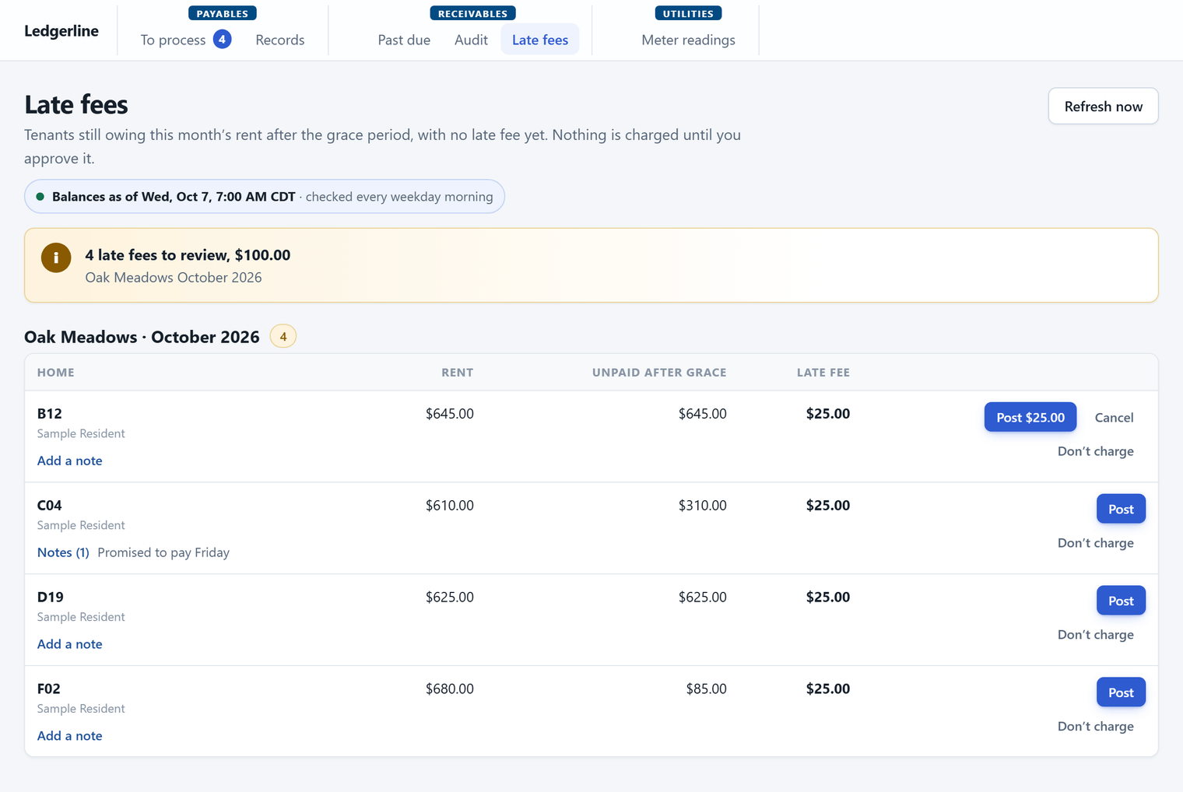Viewport: 1183px width, 792px height.
Task: Click the Refresh now button
Action: (1103, 106)
